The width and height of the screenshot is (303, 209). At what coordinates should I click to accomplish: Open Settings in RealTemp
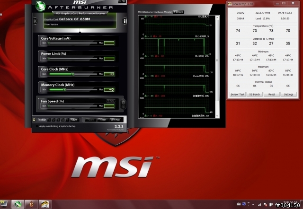pyautogui.click(x=288, y=95)
